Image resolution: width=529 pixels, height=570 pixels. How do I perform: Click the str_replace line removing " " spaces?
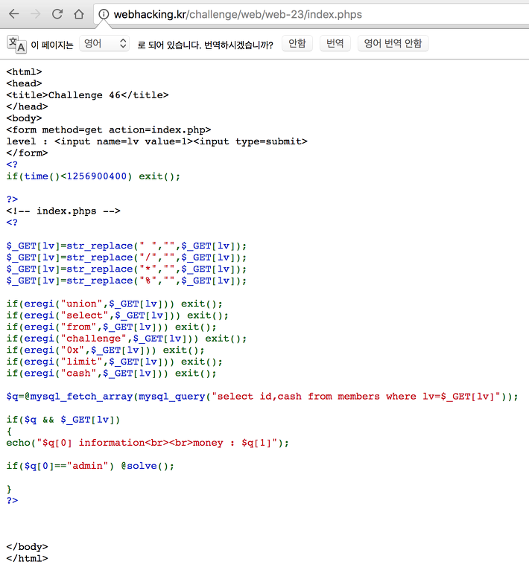[x=127, y=246]
